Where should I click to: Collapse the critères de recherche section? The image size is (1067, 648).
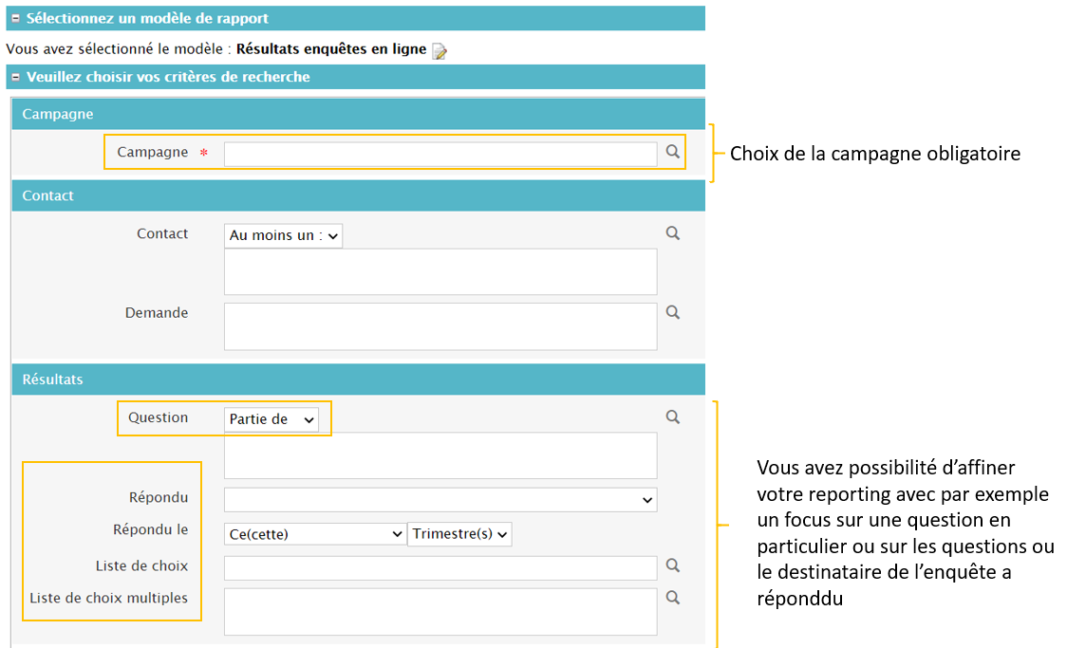point(16,77)
